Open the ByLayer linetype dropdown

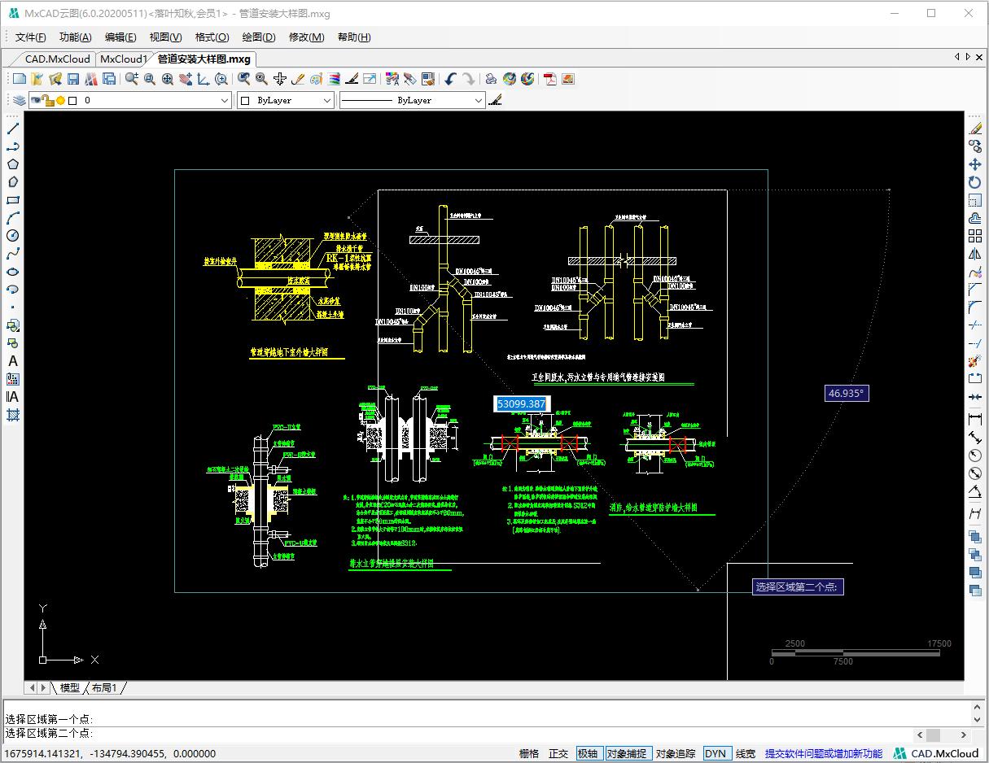point(478,100)
